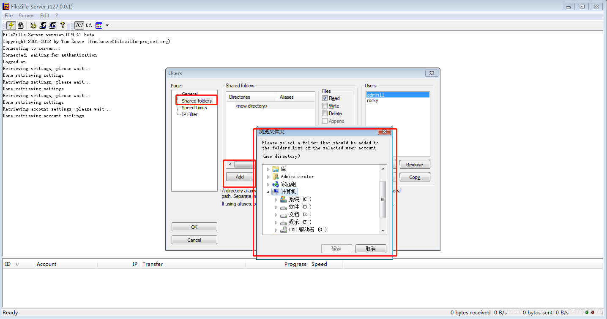Open the File menu

coord(8,16)
